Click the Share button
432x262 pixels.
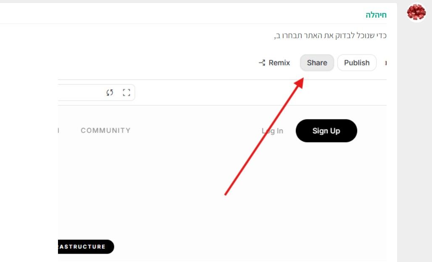317,63
